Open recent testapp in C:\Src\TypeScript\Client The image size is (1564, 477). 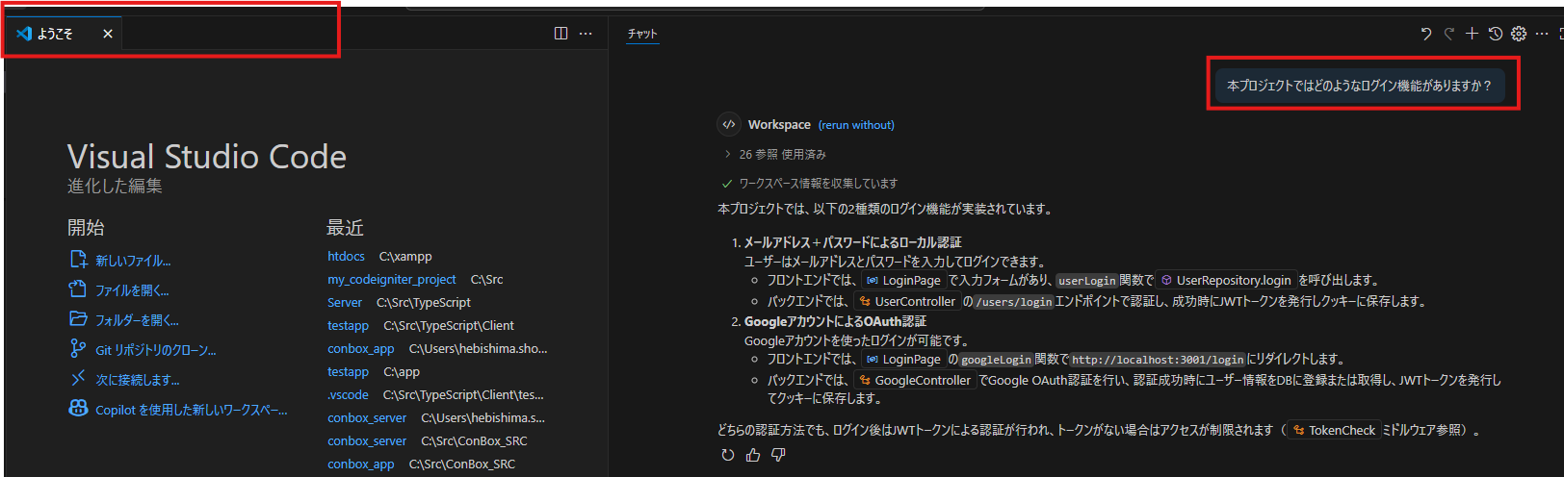(348, 326)
